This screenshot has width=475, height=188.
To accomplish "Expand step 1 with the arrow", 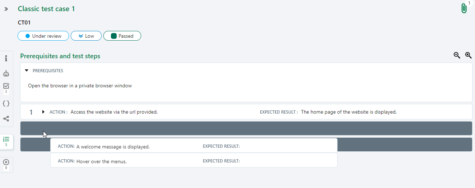I will tap(43, 112).
